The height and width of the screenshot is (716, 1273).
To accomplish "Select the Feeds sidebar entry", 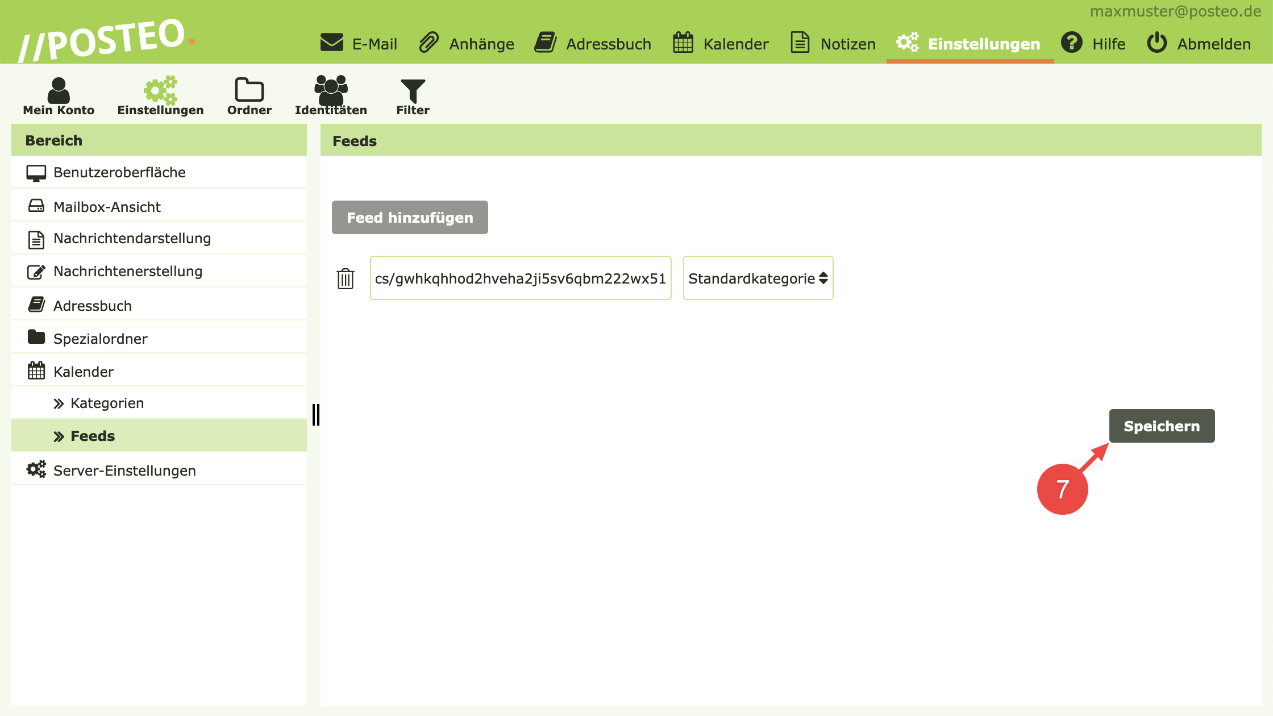I will pos(93,436).
